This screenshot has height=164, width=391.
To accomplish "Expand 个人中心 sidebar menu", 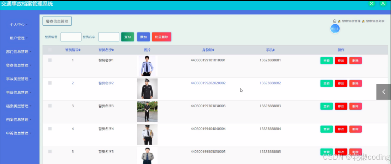I will point(19,25).
